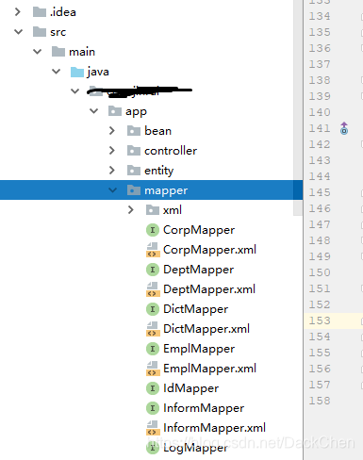Collapse the app package chevron
Image resolution: width=363 pixels, height=460 pixels.
tap(94, 111)
